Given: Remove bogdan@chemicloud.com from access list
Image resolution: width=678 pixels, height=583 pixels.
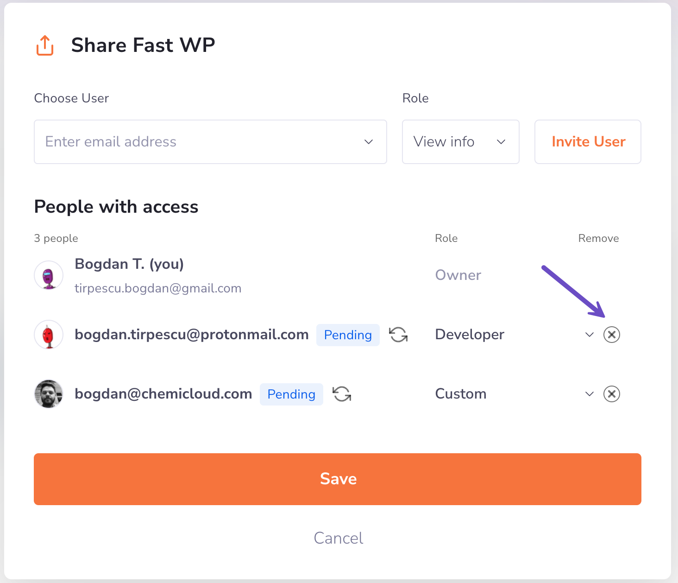Looking at the screenshot, I should [x=611, y=394].
